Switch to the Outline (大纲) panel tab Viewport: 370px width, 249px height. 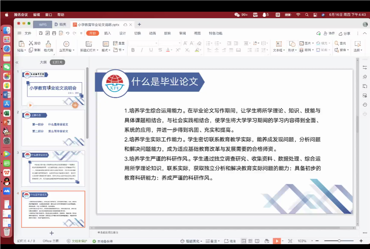click(x=43, y=62)
